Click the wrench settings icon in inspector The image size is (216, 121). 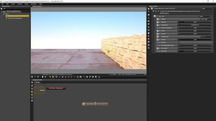(x=158, y=11)
